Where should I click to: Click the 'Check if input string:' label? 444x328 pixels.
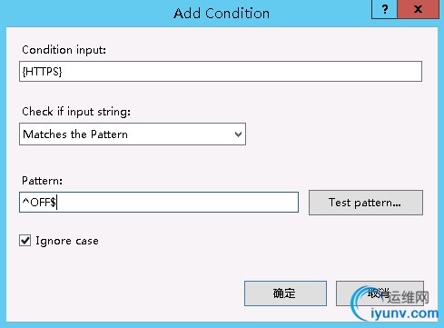(76, 112)
